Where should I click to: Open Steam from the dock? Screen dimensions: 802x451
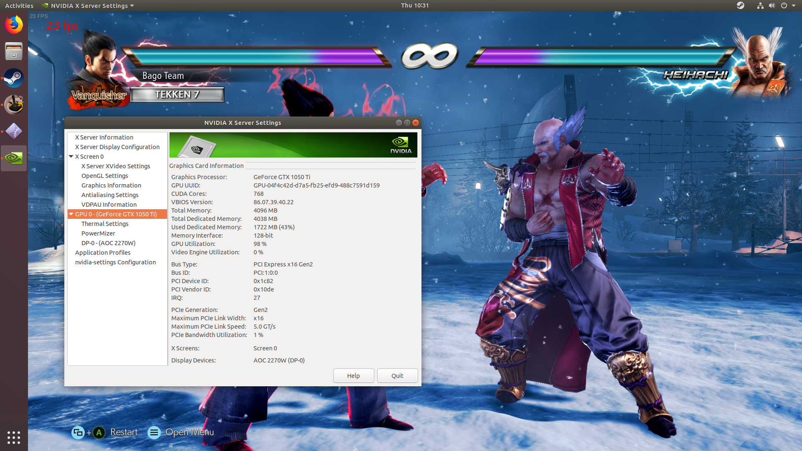14,78
